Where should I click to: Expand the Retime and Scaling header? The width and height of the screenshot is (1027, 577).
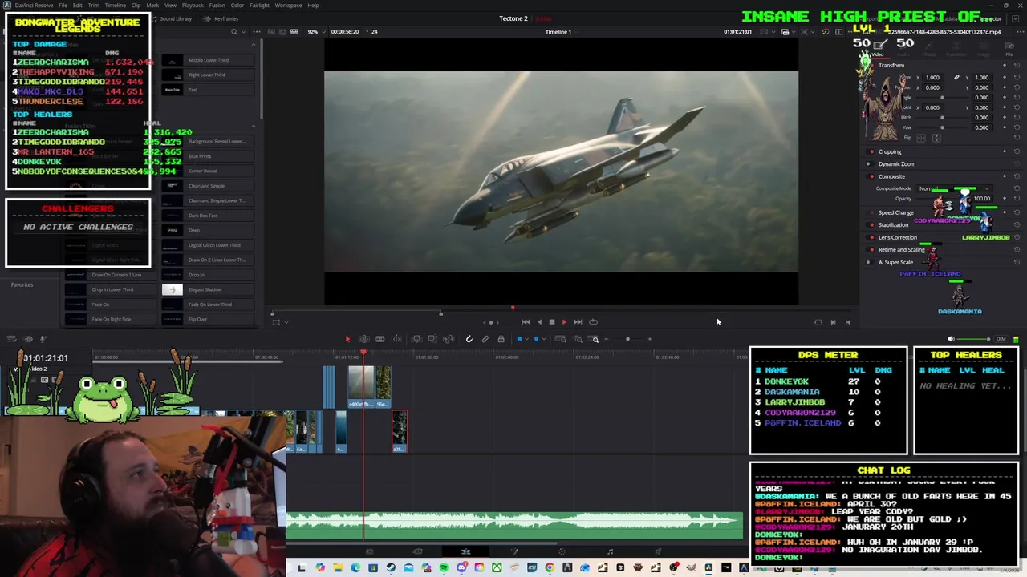pyautogui.click(x=902, y=249)
